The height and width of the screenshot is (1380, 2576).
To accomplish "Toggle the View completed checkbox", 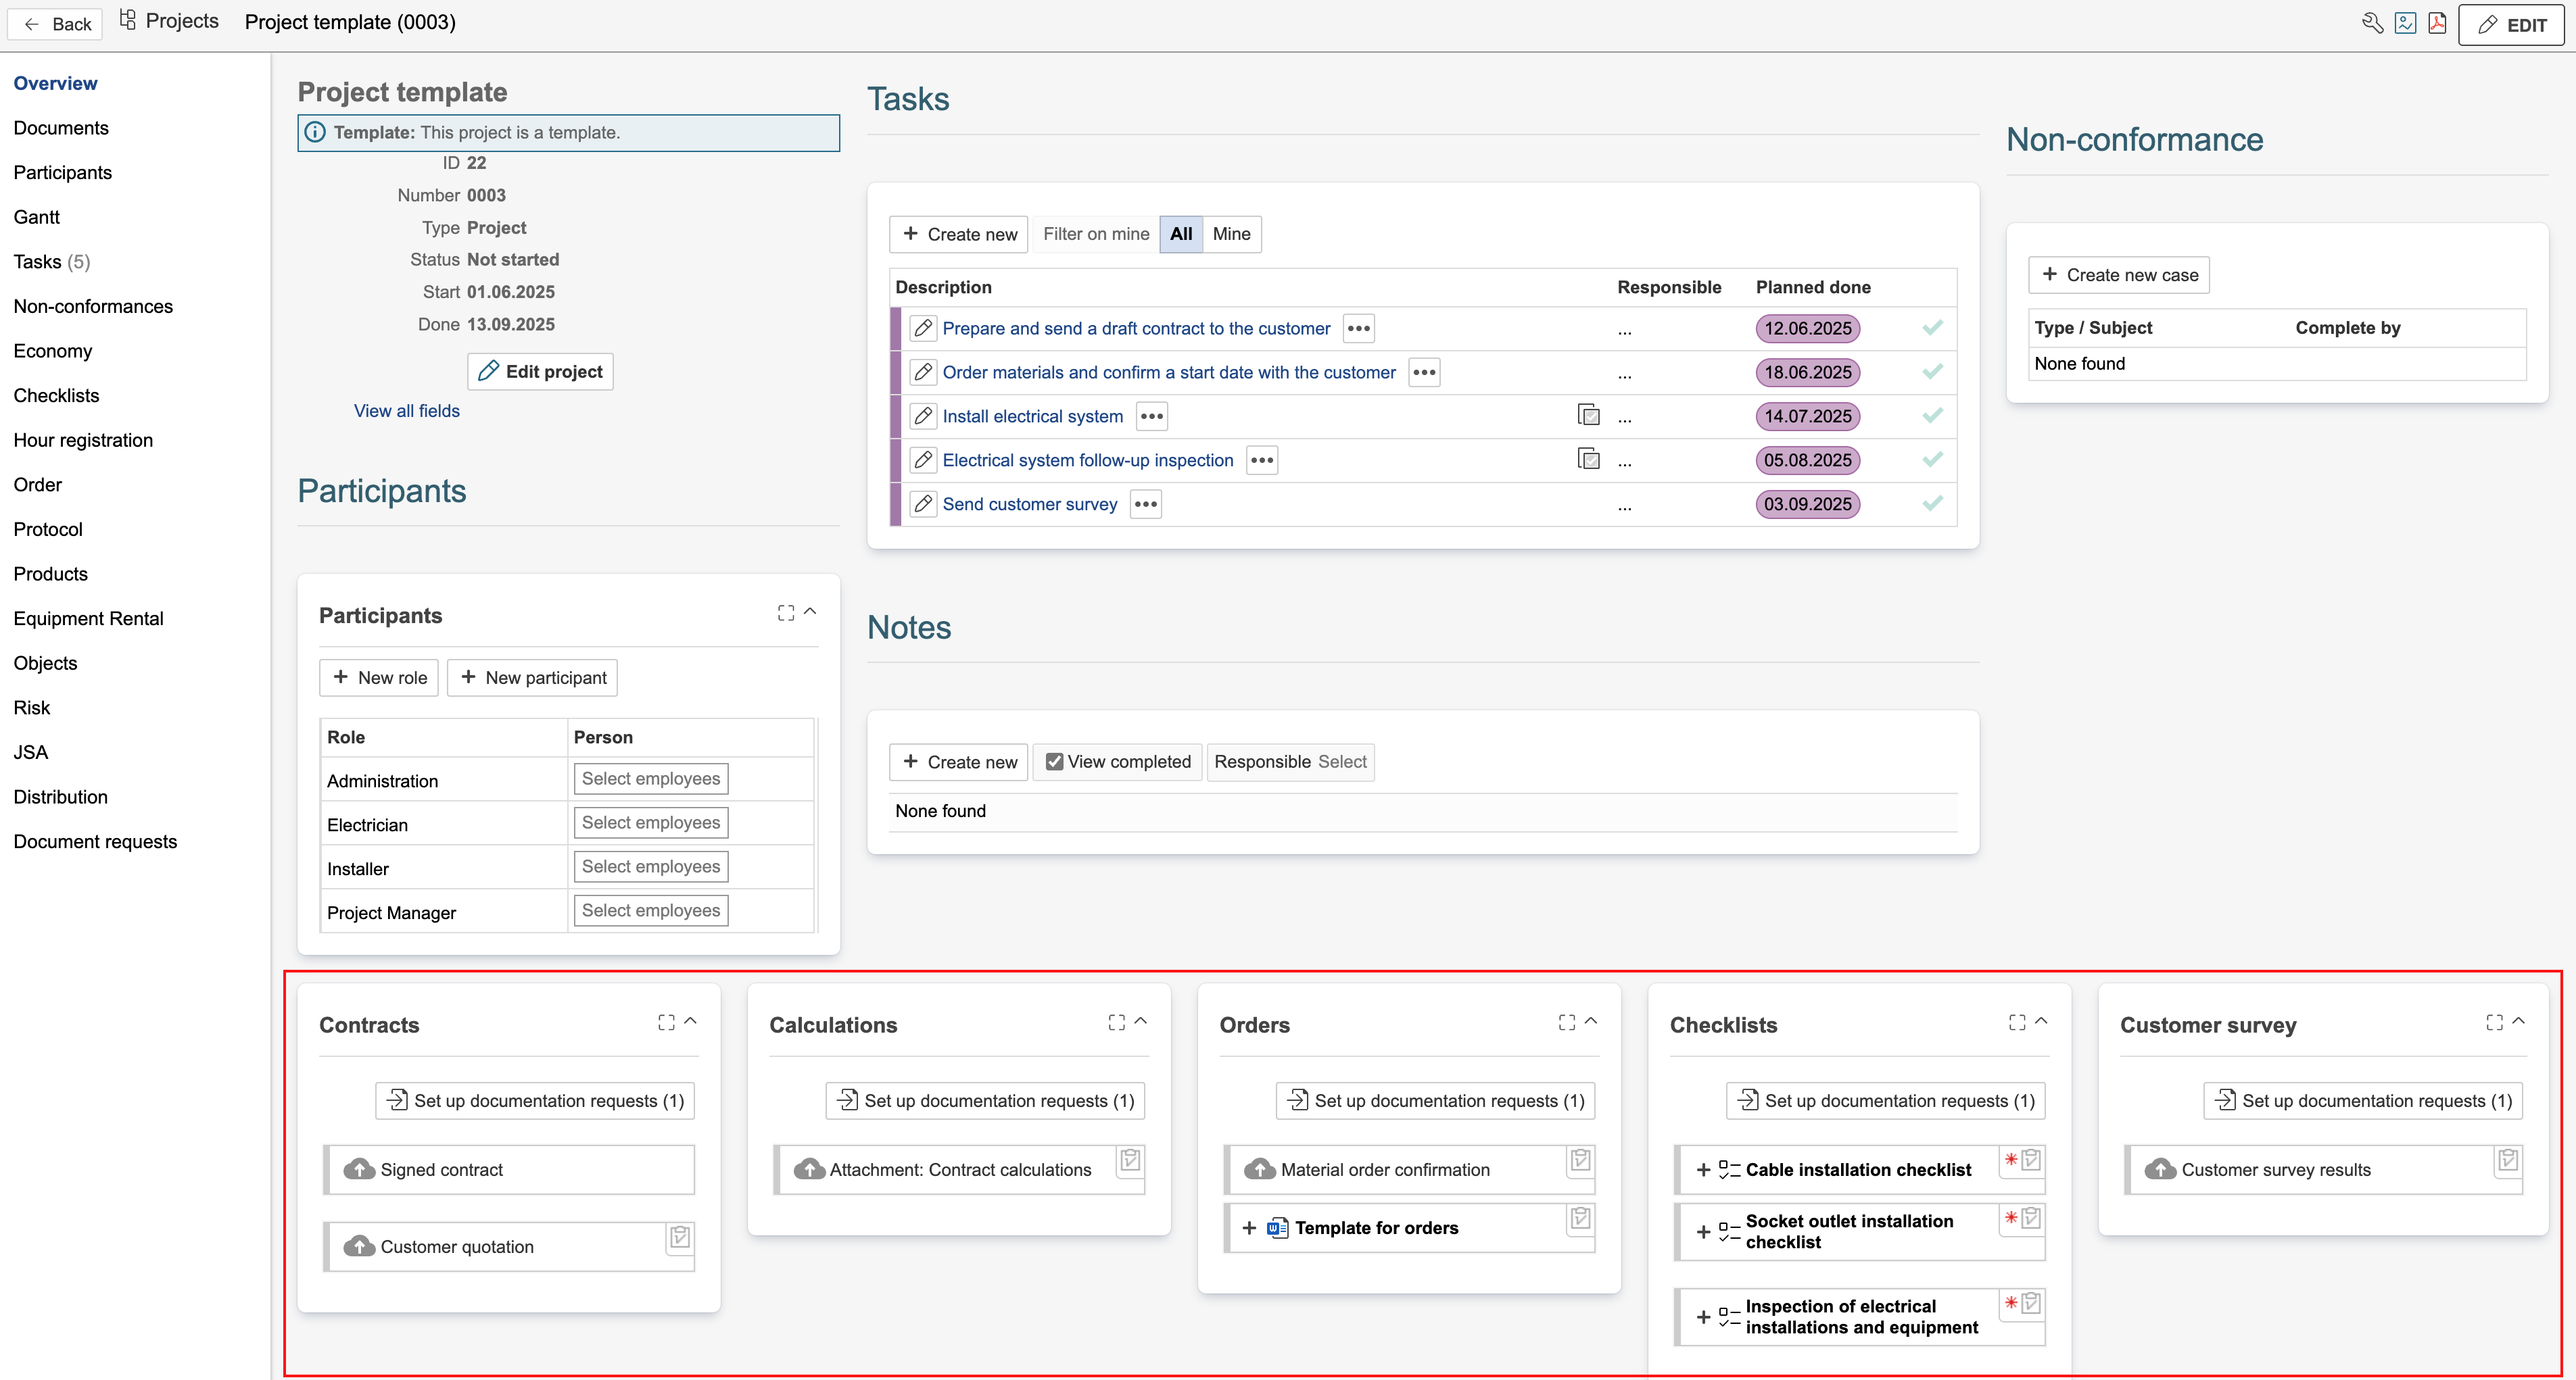I will point(1054,762).
